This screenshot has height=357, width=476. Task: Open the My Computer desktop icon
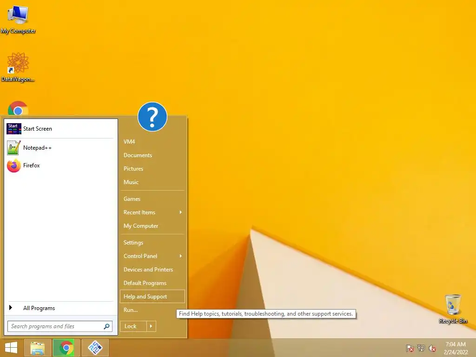[18, 19]
